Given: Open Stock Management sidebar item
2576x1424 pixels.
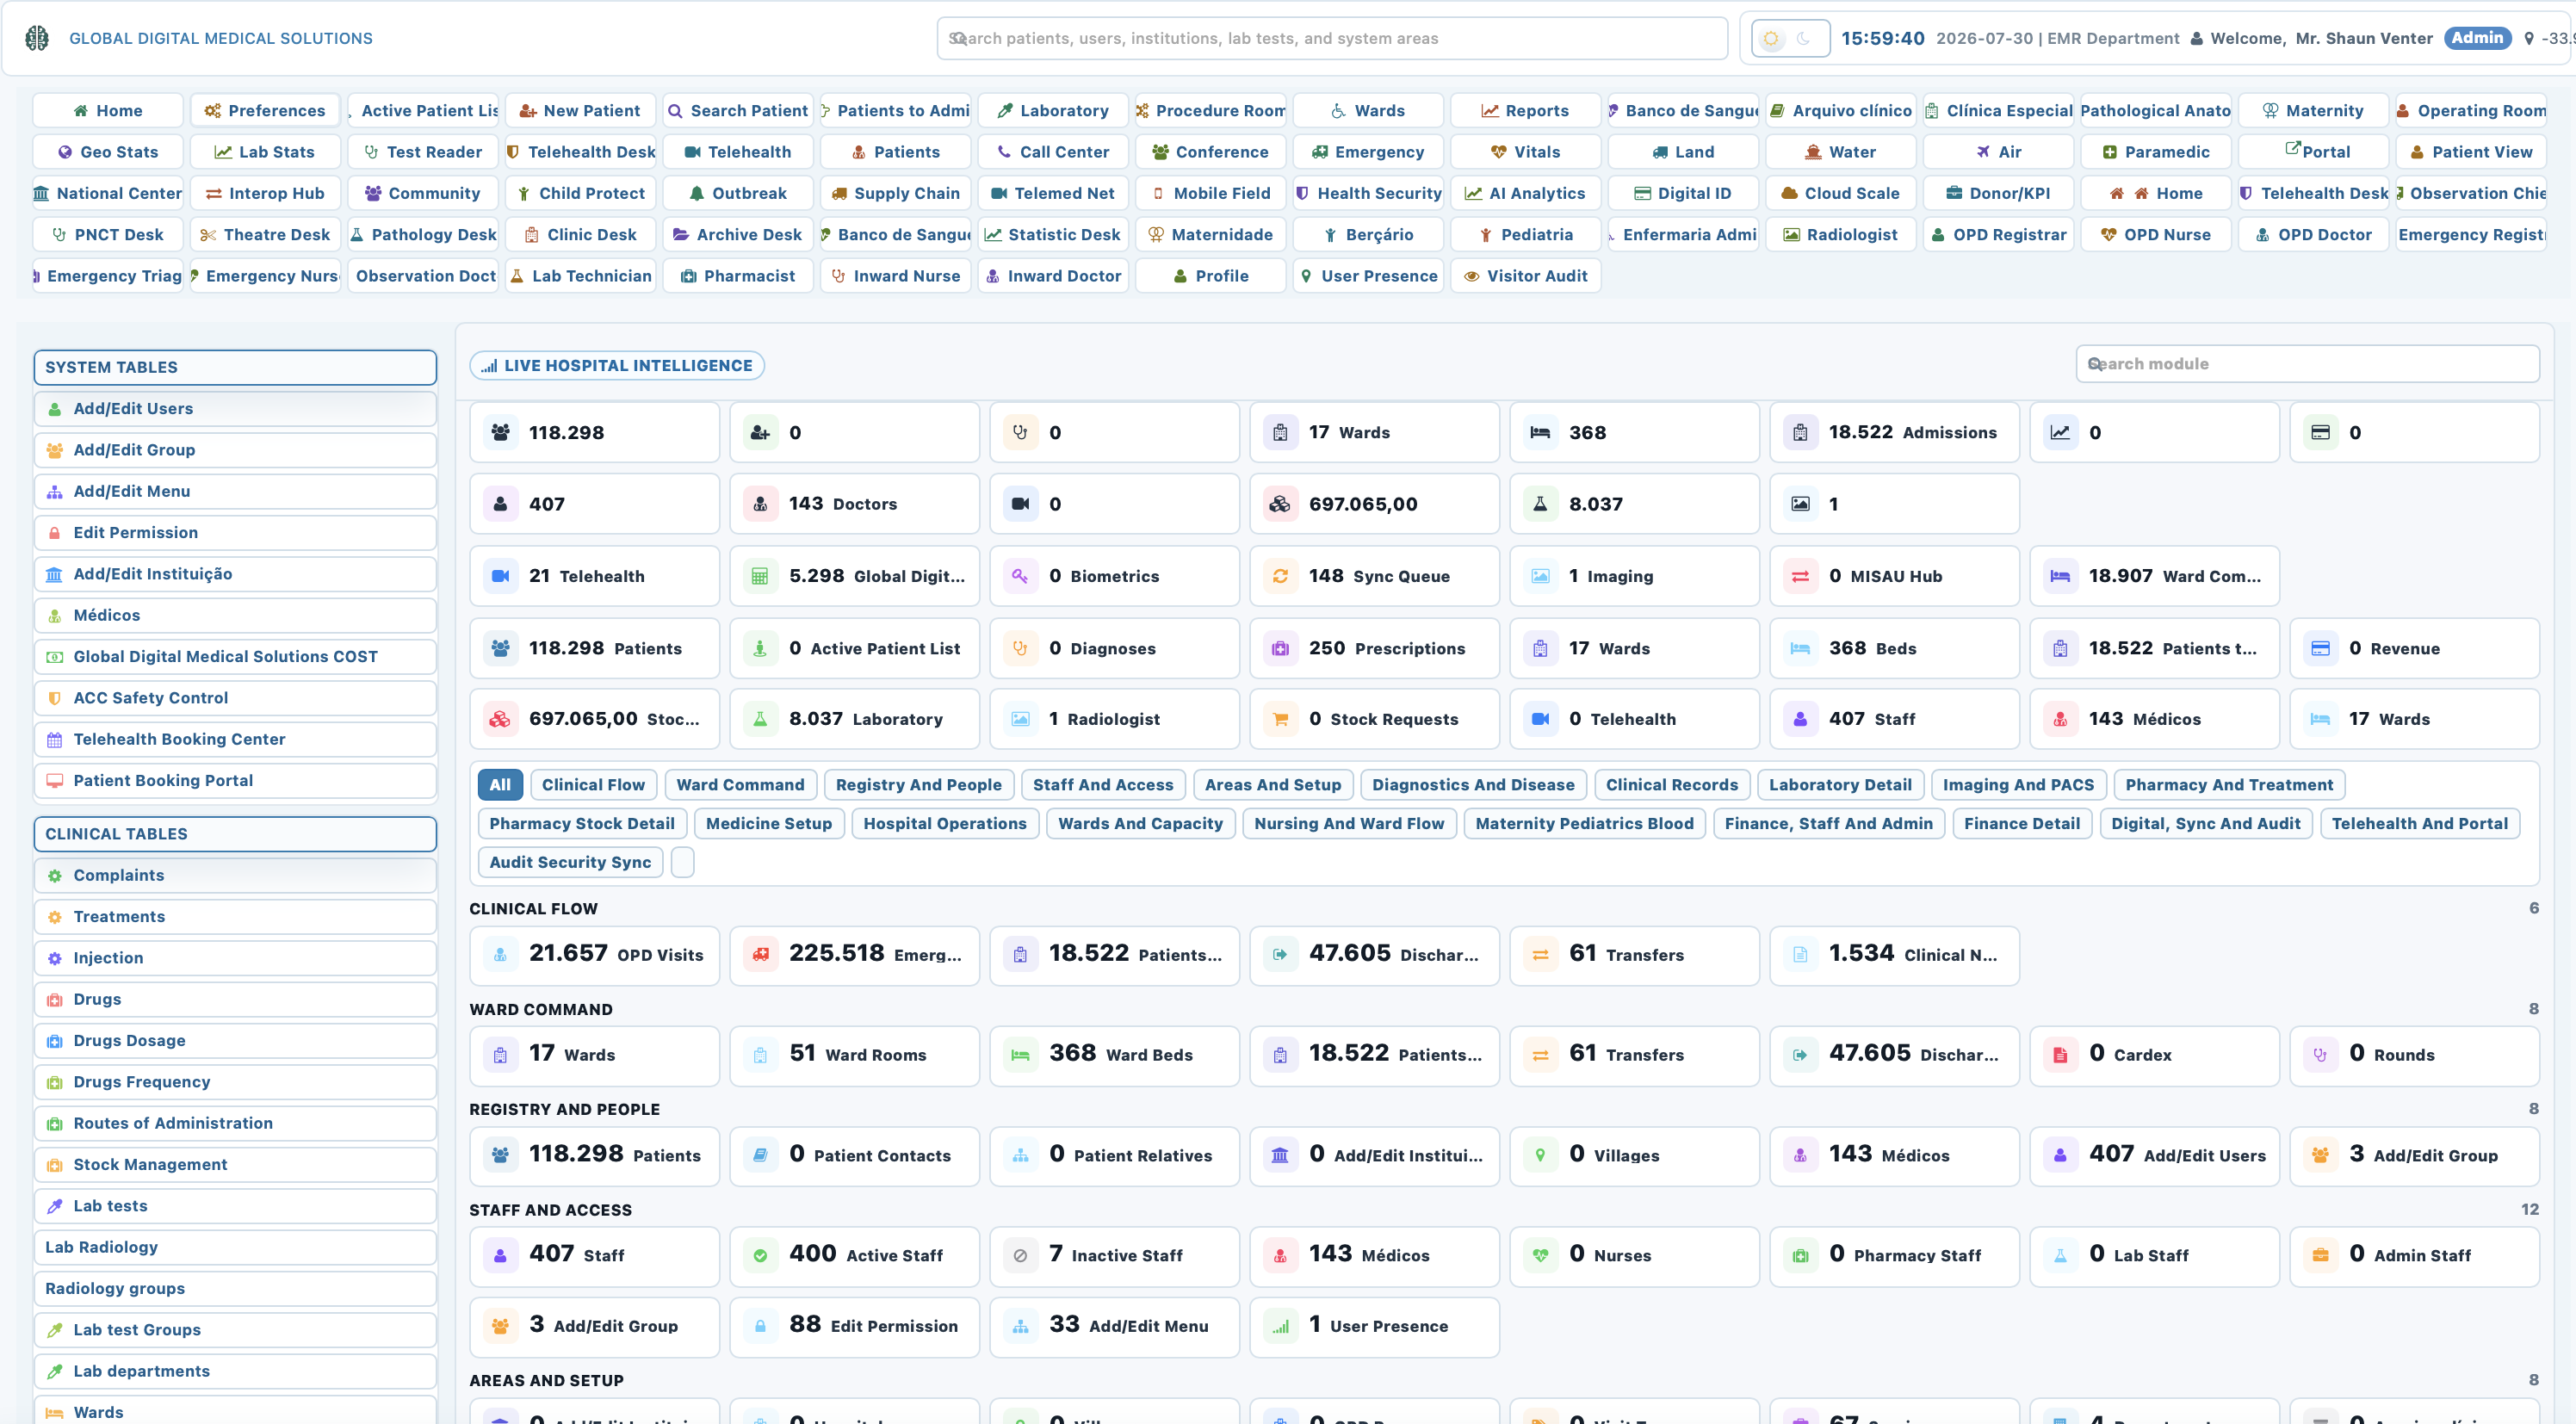Looking at the screenshot, I should point(235,1164).
